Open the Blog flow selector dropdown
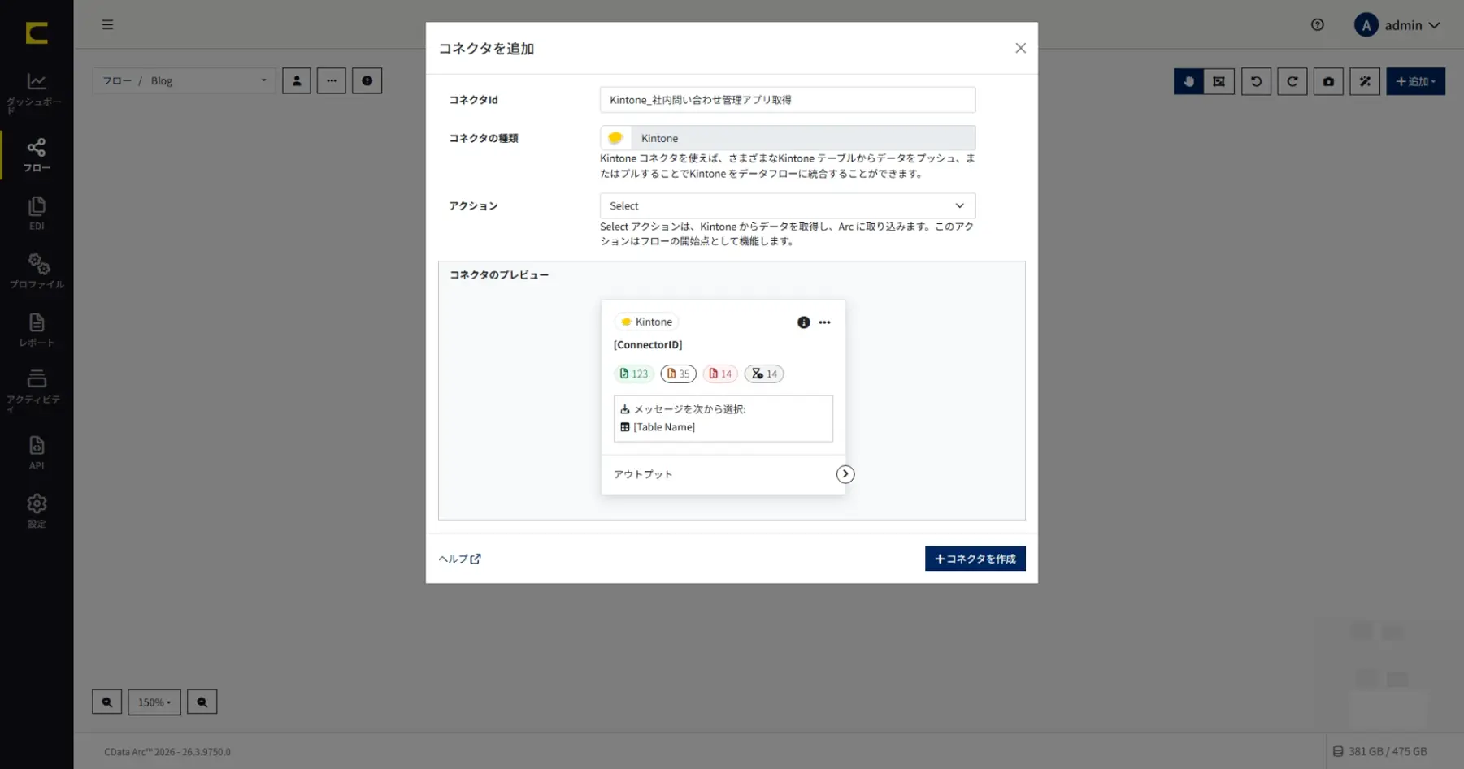This screenshot has width=1464, height=769. pyautogui.click(x=184, y=80)
